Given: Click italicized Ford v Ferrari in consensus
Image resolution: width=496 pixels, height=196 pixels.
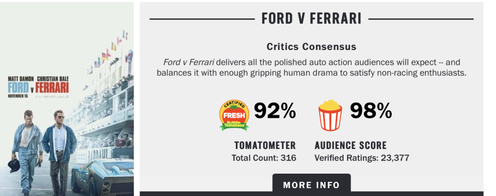Looking at the screenshot, I should pos(188,62).
